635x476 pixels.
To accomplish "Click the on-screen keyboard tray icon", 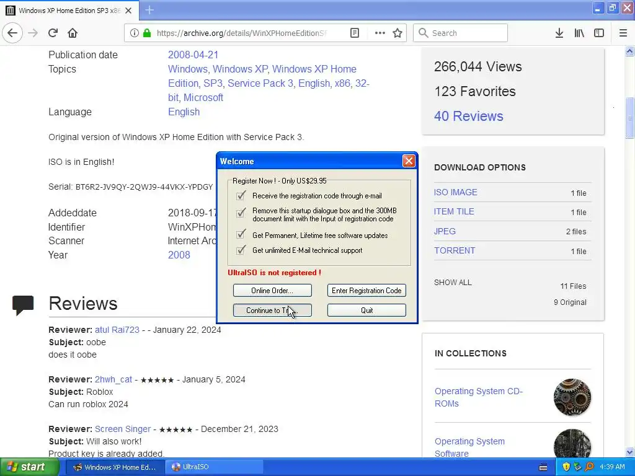I will coord(543,467).
